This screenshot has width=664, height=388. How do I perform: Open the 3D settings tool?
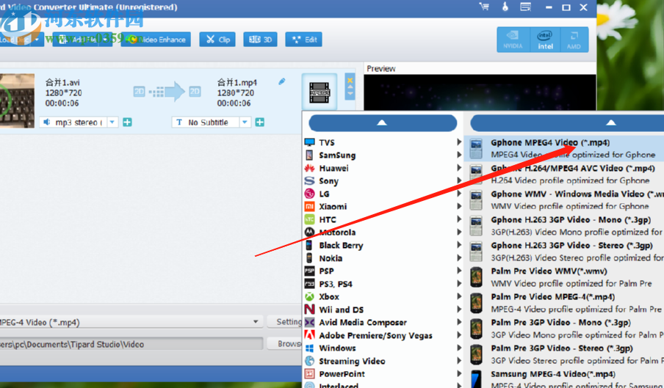pyautogui.click(x=261, y=40)
